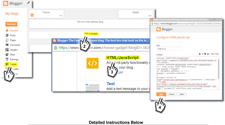Click Blogger icon in Configure window title bar
This screenshot has height=125, width=225.
pos(152,19)
